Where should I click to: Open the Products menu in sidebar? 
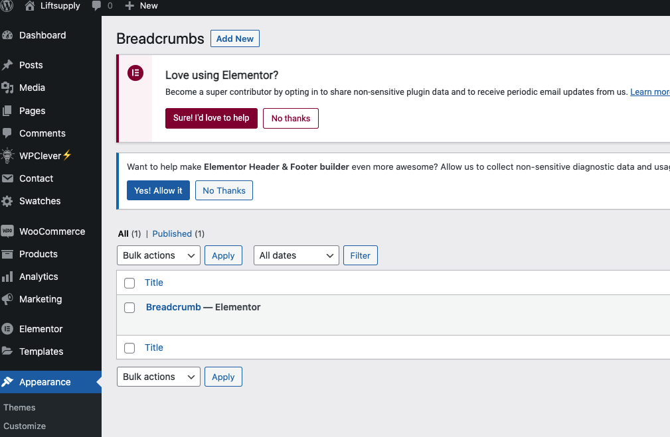point(39,254)
